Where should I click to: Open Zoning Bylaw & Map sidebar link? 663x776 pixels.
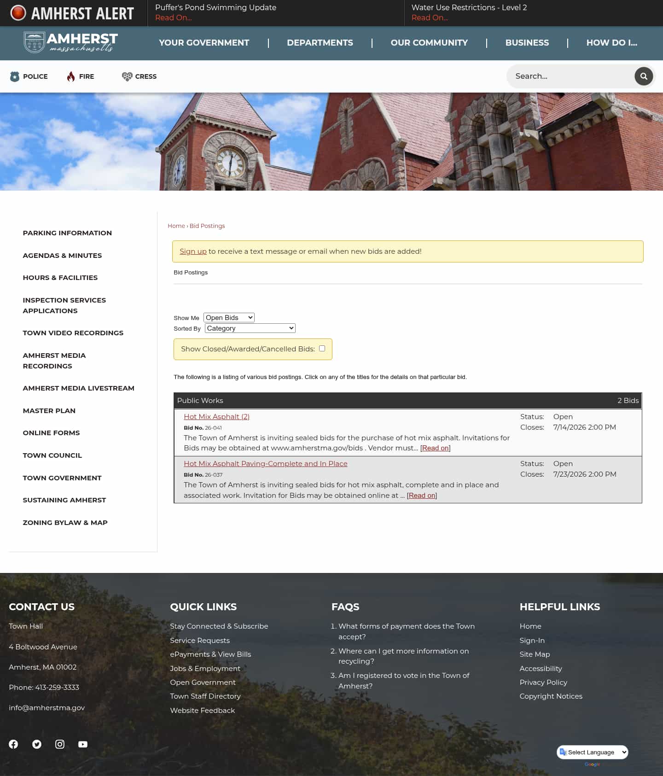[x=65, y=523]
